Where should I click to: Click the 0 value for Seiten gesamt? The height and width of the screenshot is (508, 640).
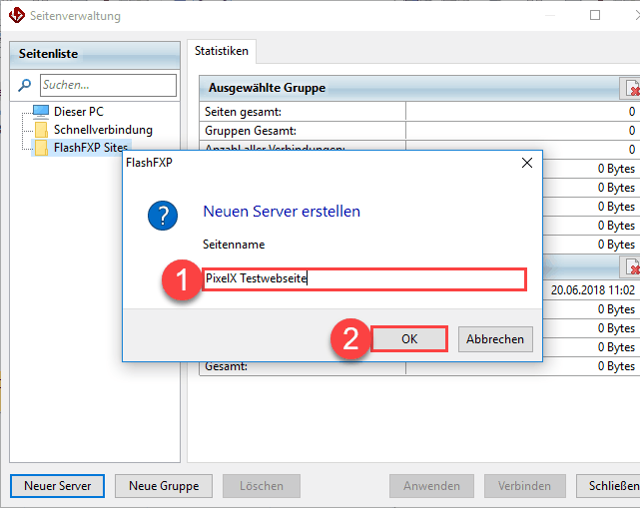pos(632,112)
